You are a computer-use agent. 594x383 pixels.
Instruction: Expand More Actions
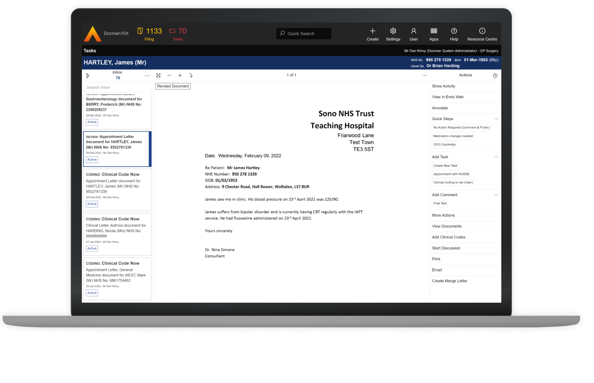465,215
